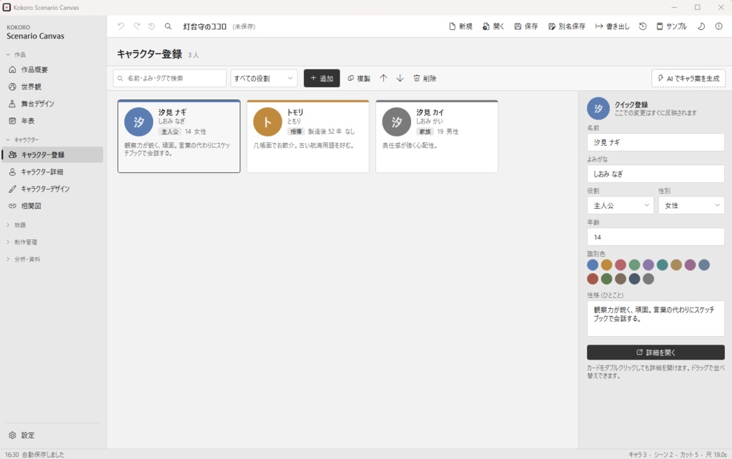Click the history icon beside the redo arrow
The height and width of the screenshot is (459, 732).
152,26
